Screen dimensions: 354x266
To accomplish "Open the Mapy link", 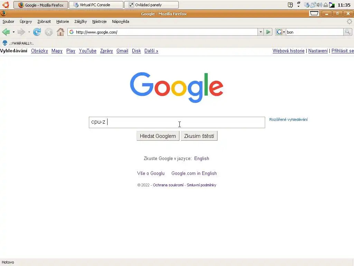I will click(57, 51).
